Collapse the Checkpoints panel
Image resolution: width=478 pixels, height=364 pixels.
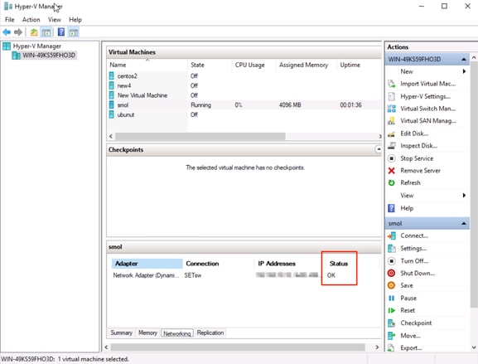point(378,149)
